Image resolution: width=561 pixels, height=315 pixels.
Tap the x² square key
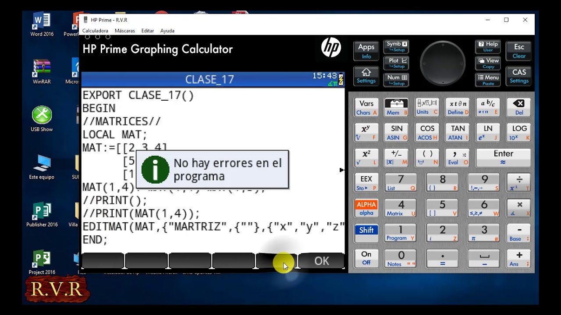[366, 157]
